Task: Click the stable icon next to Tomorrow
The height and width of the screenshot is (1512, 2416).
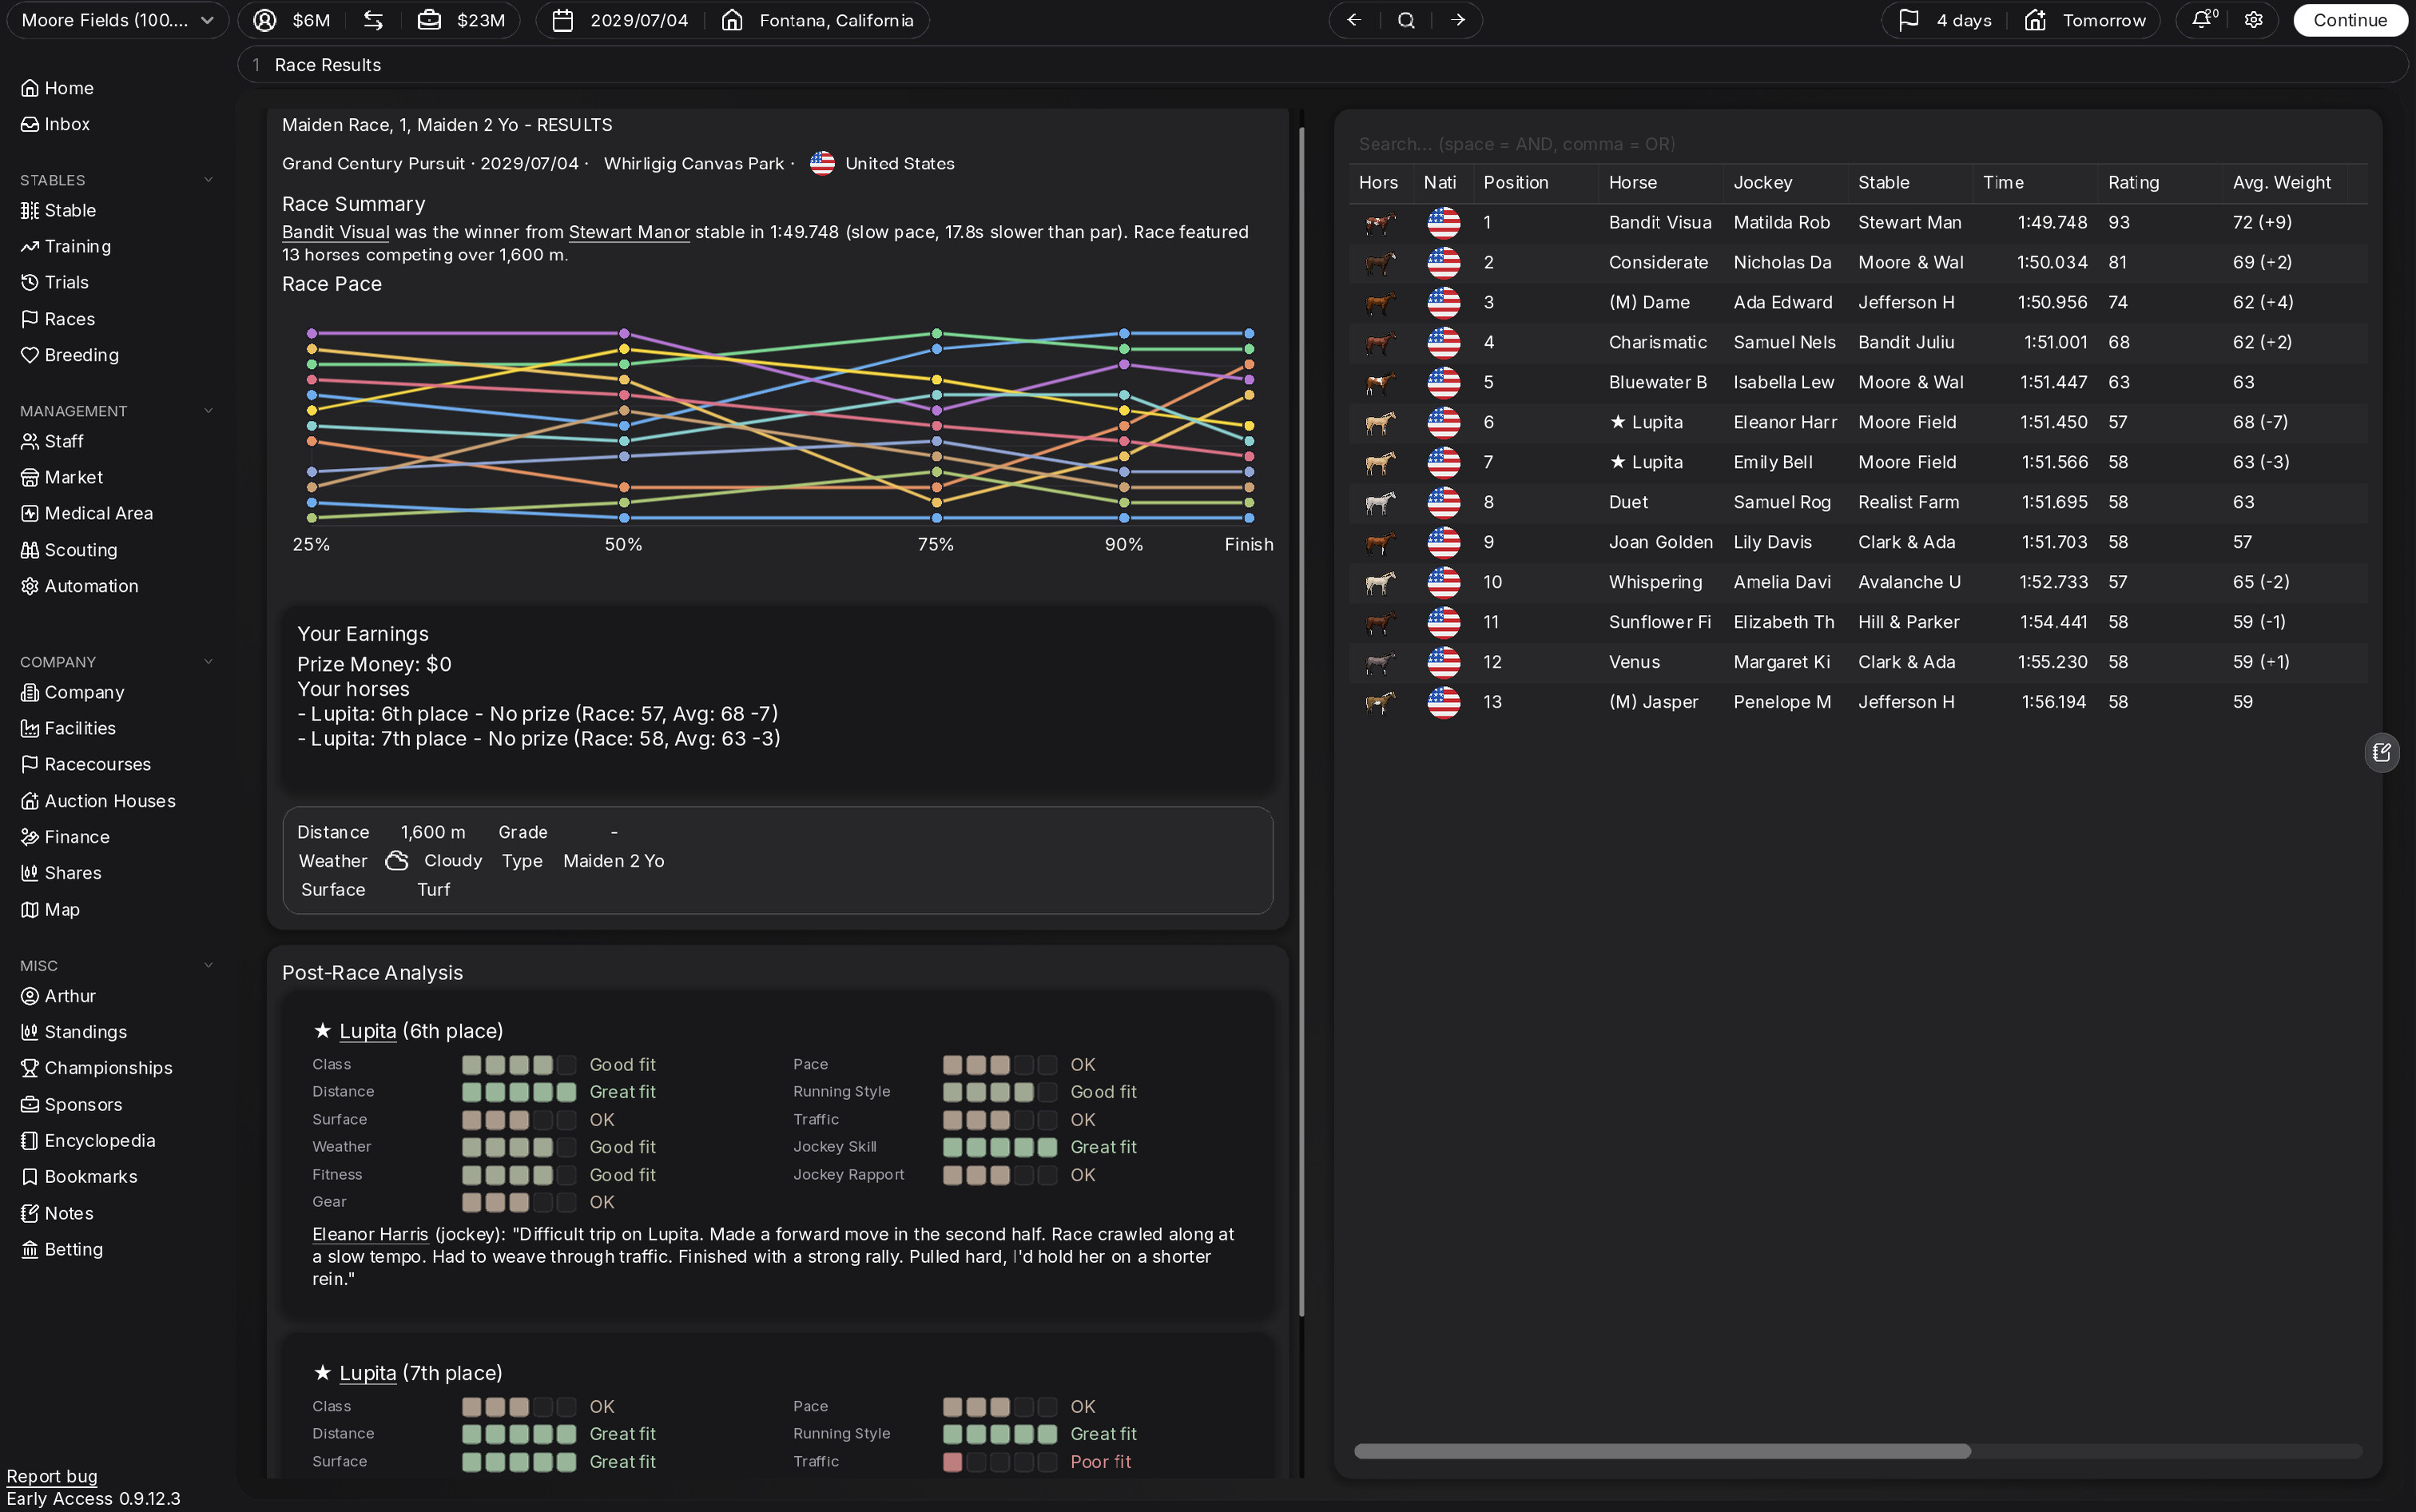Action: coord(2035,20)
